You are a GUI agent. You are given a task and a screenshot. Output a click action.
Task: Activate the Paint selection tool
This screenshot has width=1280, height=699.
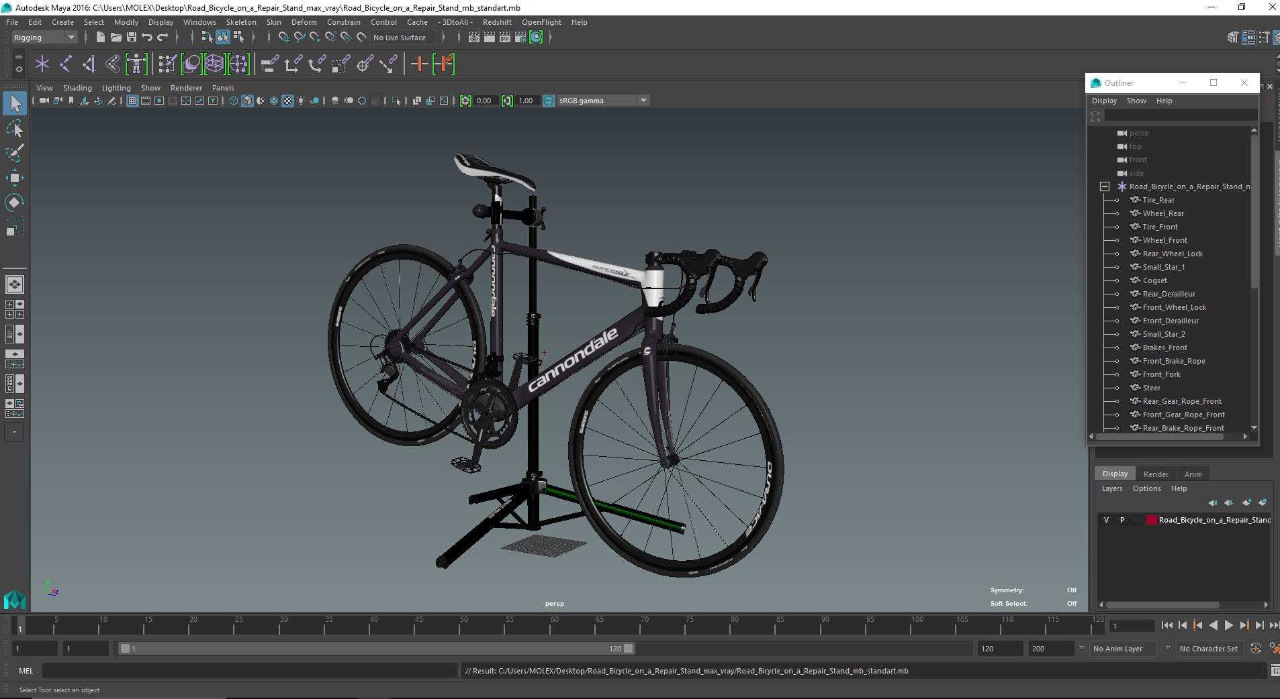(15, 153)
